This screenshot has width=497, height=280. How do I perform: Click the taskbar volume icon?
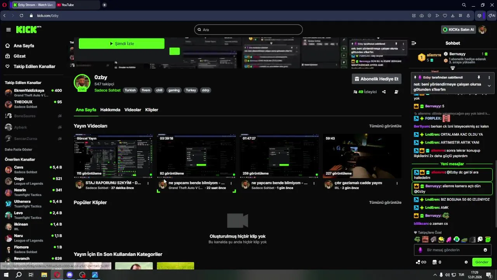[447, 275]
